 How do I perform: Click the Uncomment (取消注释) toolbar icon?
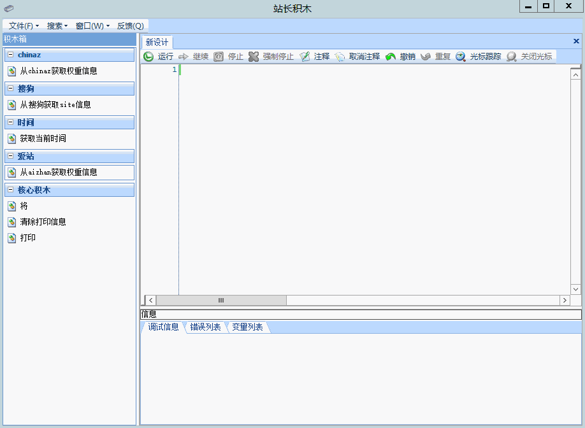(340, 57)
